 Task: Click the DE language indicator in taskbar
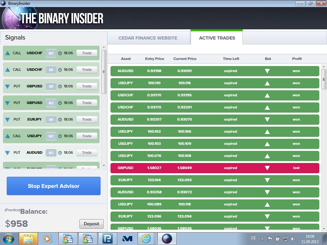tap(253, 238)
